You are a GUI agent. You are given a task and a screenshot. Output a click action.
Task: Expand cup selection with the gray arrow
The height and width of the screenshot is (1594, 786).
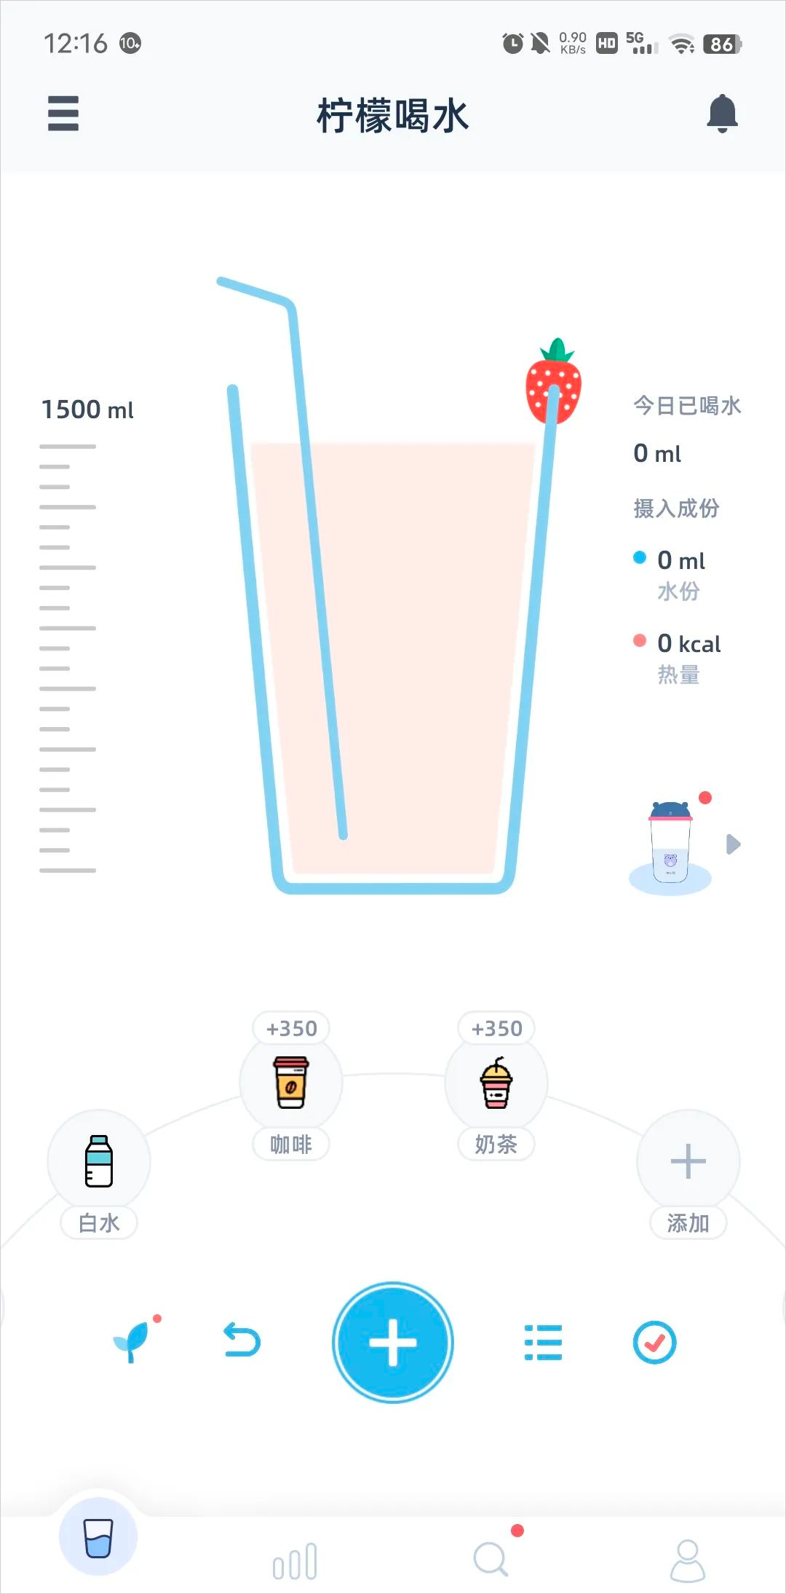click(733, 844)
